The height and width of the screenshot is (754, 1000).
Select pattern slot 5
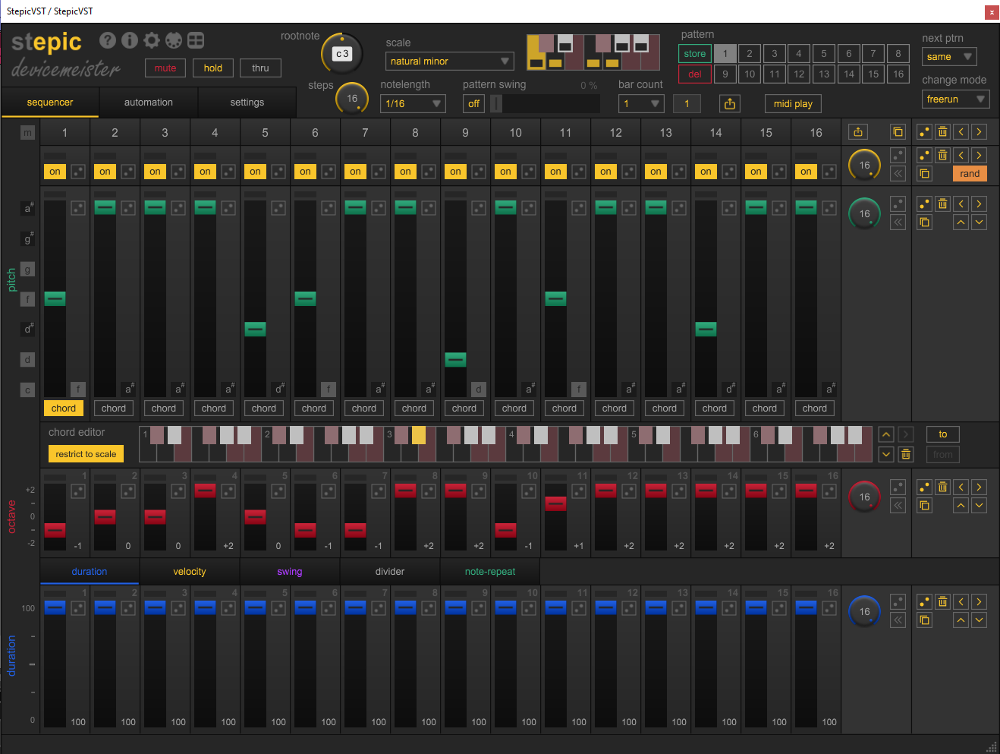pos(824,54)
